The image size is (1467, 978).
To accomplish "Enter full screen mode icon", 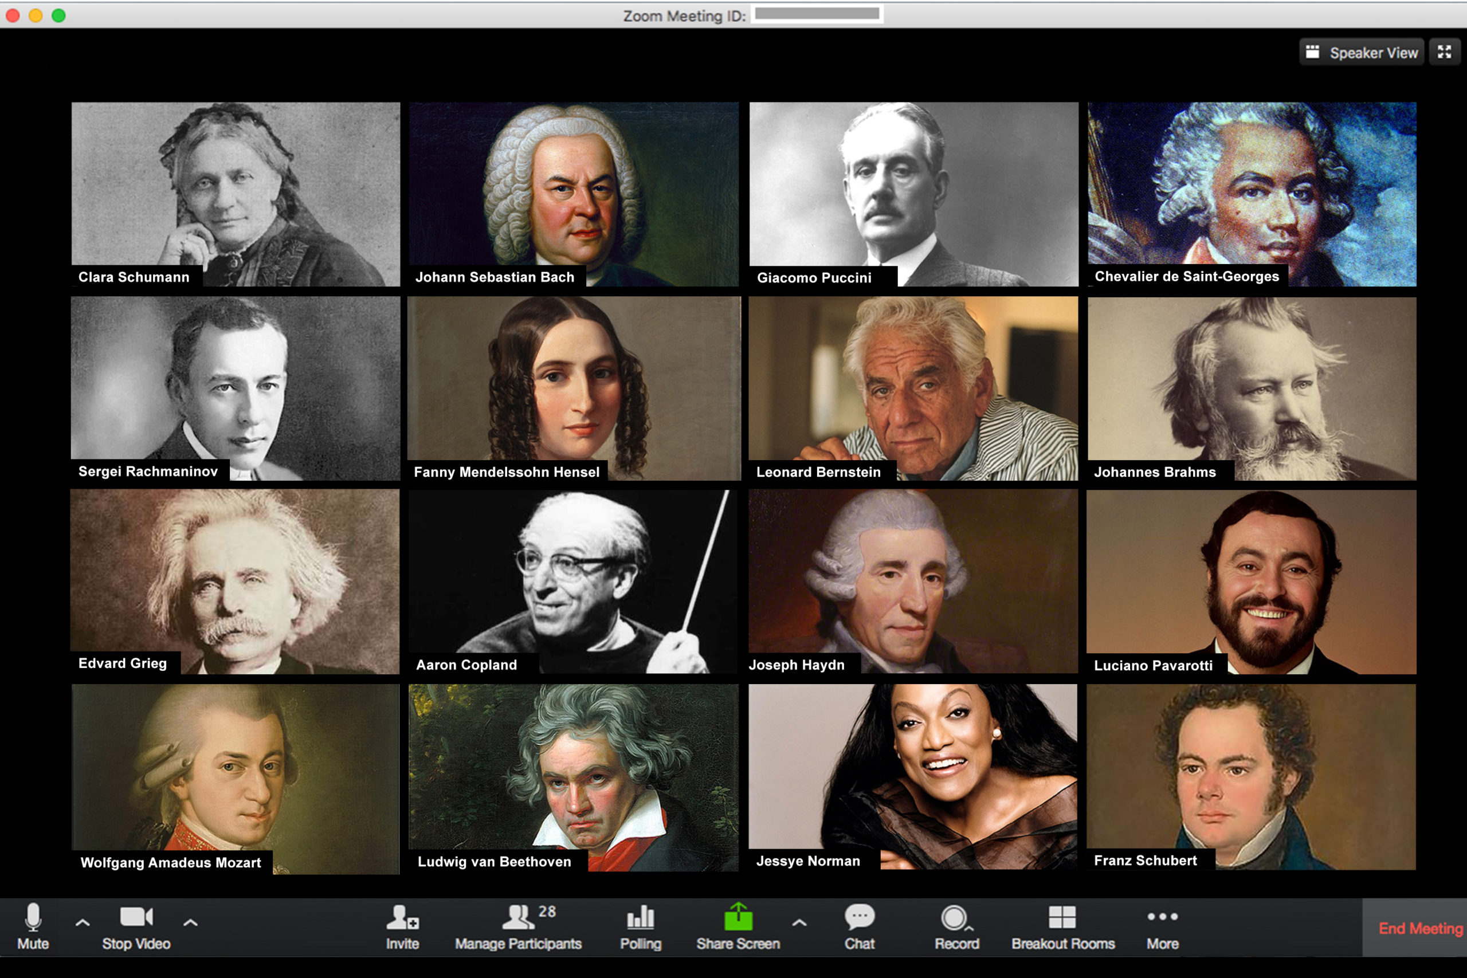I will pyautogui.click(x=1445, y=52).
